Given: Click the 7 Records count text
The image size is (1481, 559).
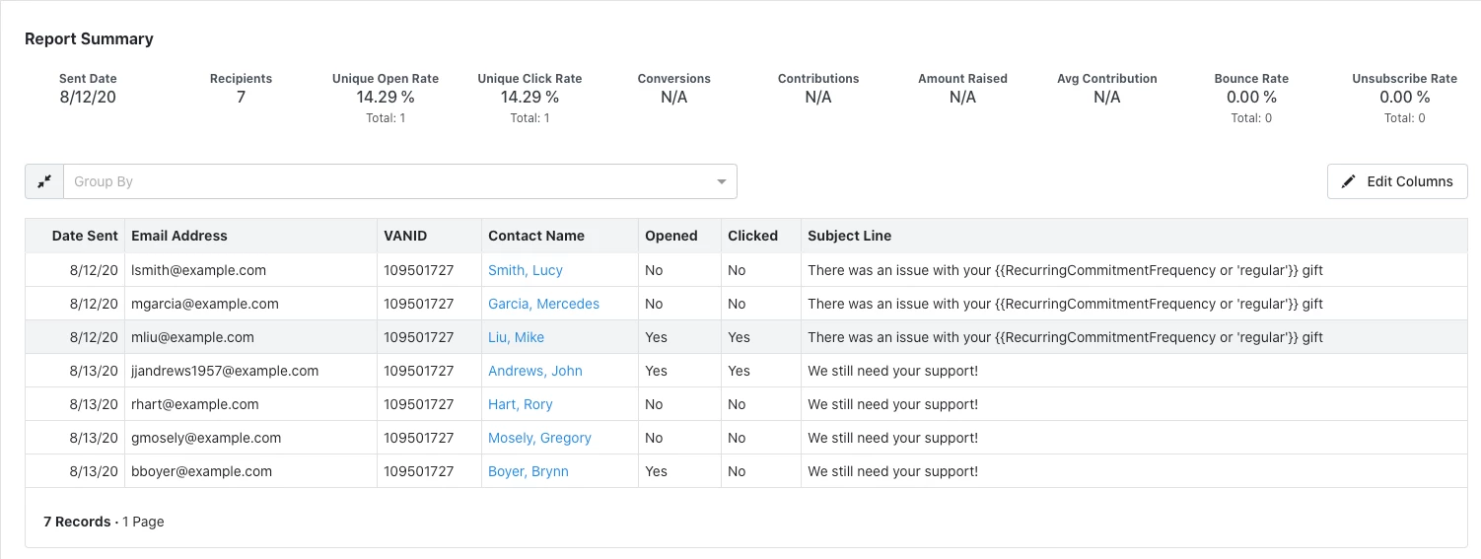Looking at the screenshot, I should (77, 522).
